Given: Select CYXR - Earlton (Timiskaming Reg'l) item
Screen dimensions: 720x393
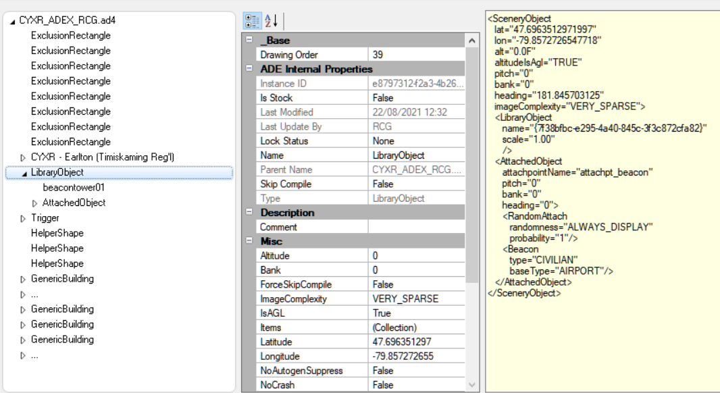Looking at the screenshot, I should tap(103, 157).
